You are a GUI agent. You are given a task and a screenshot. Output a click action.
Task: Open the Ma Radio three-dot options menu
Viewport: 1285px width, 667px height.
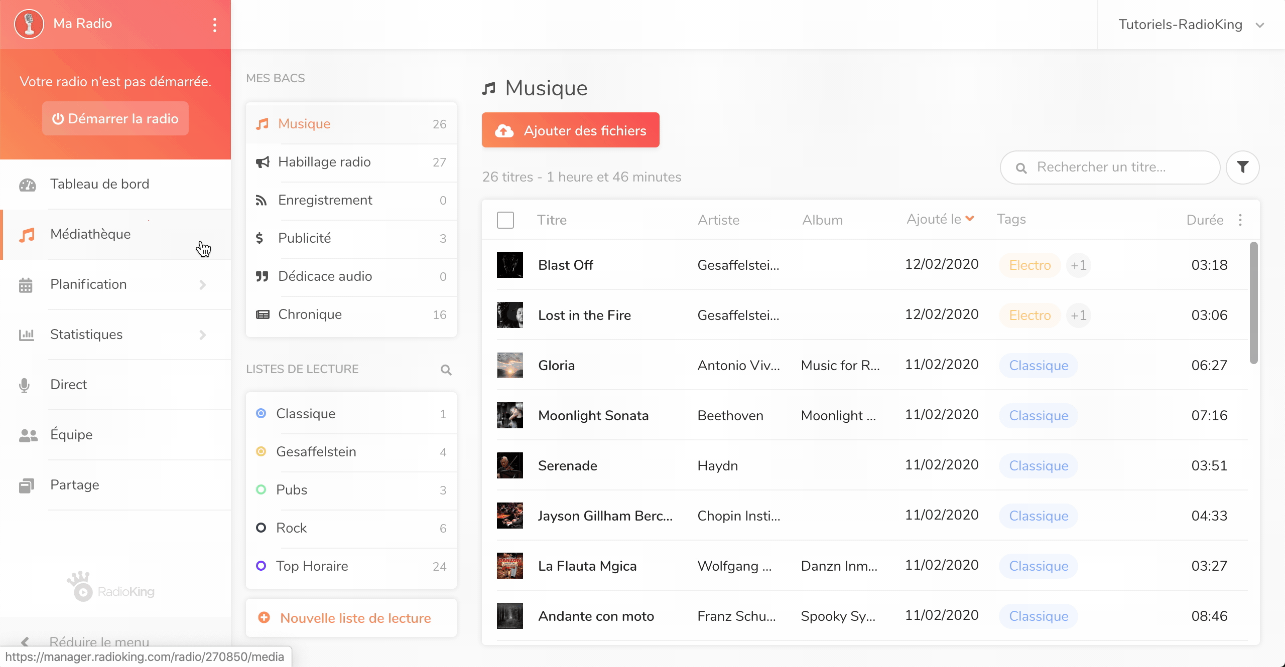click(x=215, y=25)
